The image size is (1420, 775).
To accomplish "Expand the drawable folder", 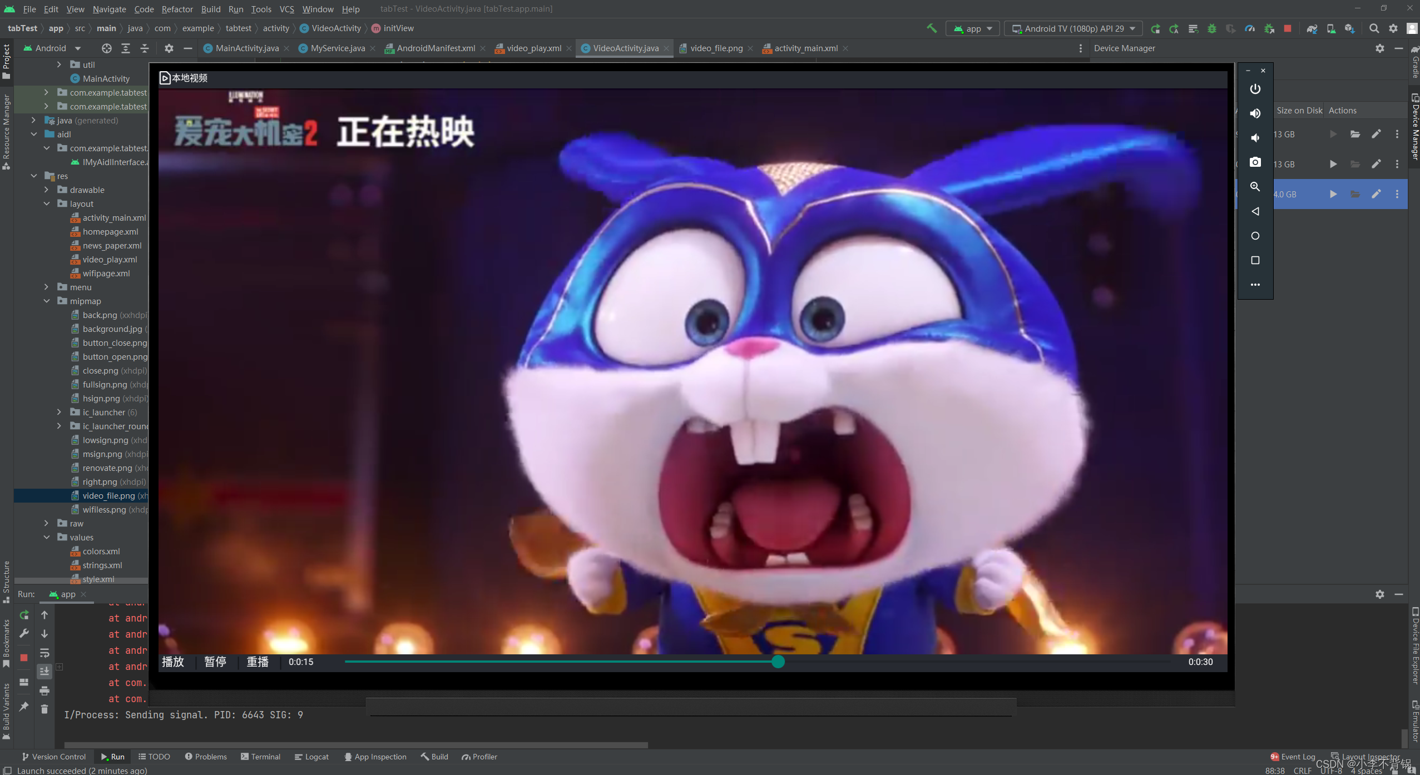I will pos(46,190).
